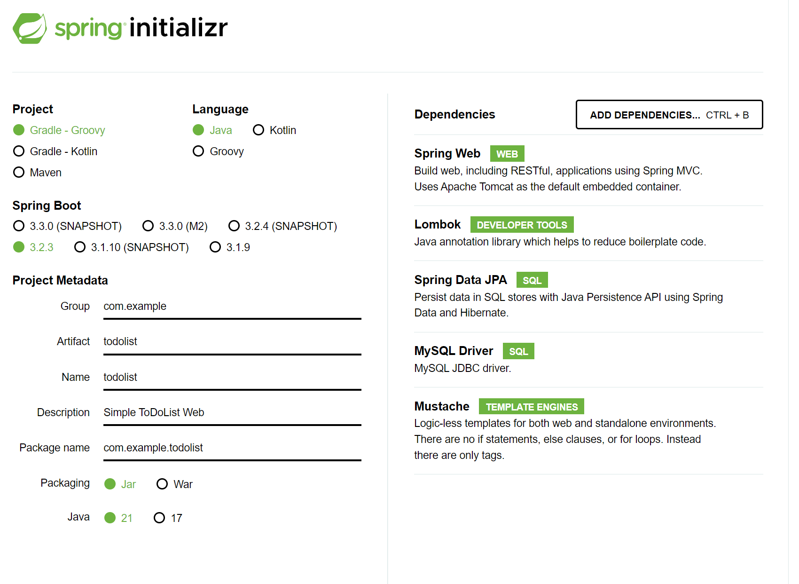Edit the Description field text
The image size is (799, 584).
pyautogui.click(x=232, y=412)
